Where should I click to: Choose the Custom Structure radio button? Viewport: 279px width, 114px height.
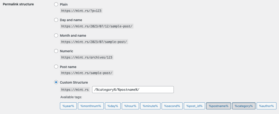56,82
